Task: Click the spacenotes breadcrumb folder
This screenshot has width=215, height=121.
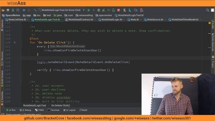Action: pyautogui.click(x=104, y=15)
